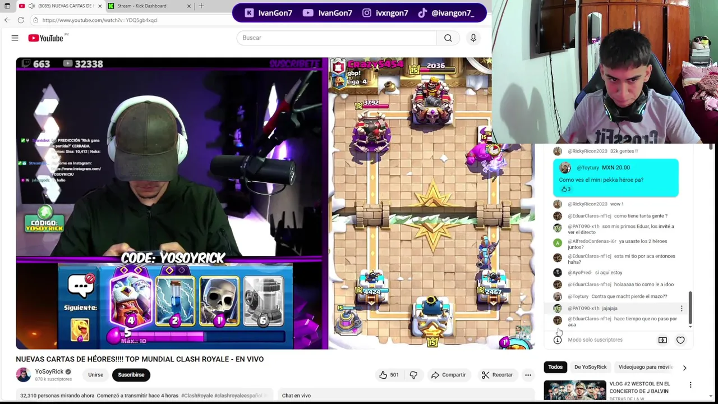Click the @AlfredoCardenas-i6r chat username
Viewport: 718px width, 404px height.
click(592, 241)
